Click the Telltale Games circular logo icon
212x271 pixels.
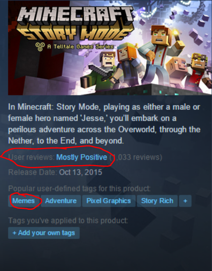click(x=40, y=47)
